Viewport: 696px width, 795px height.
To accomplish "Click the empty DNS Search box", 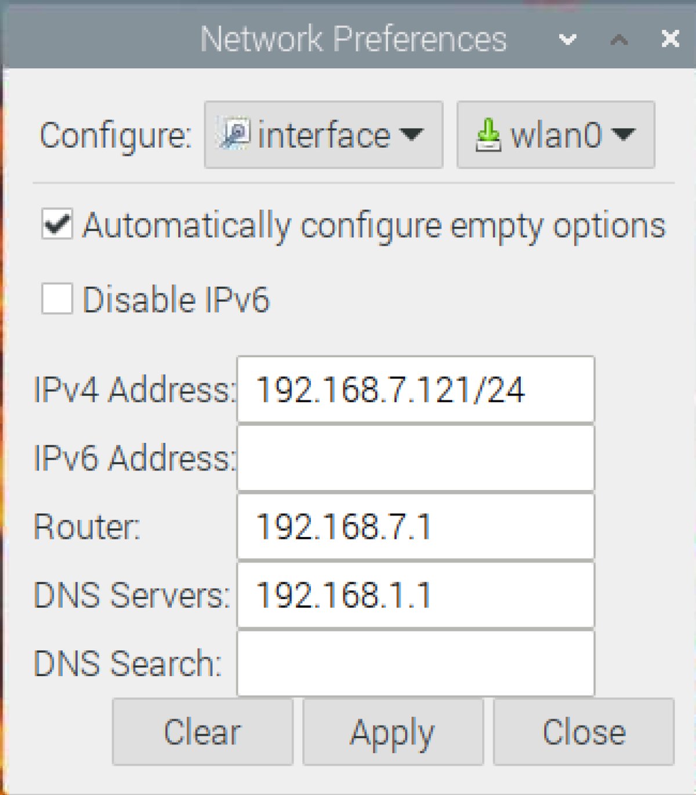I will click(415, 663).
